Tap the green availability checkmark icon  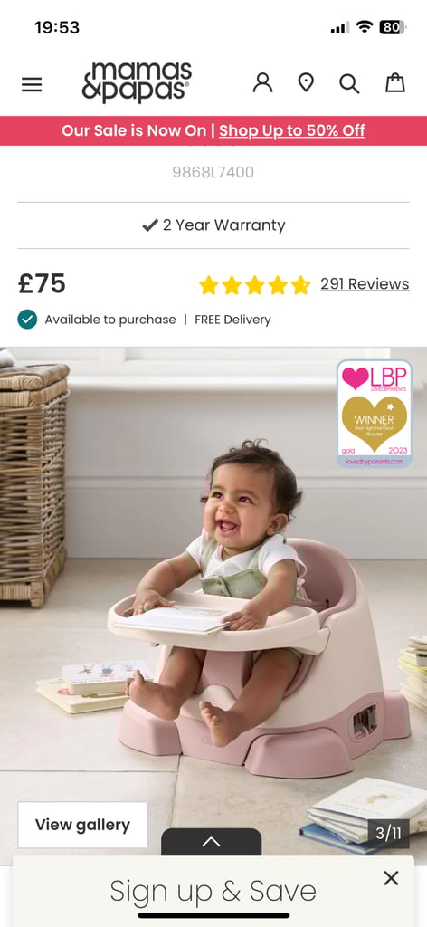pos(27,320)
